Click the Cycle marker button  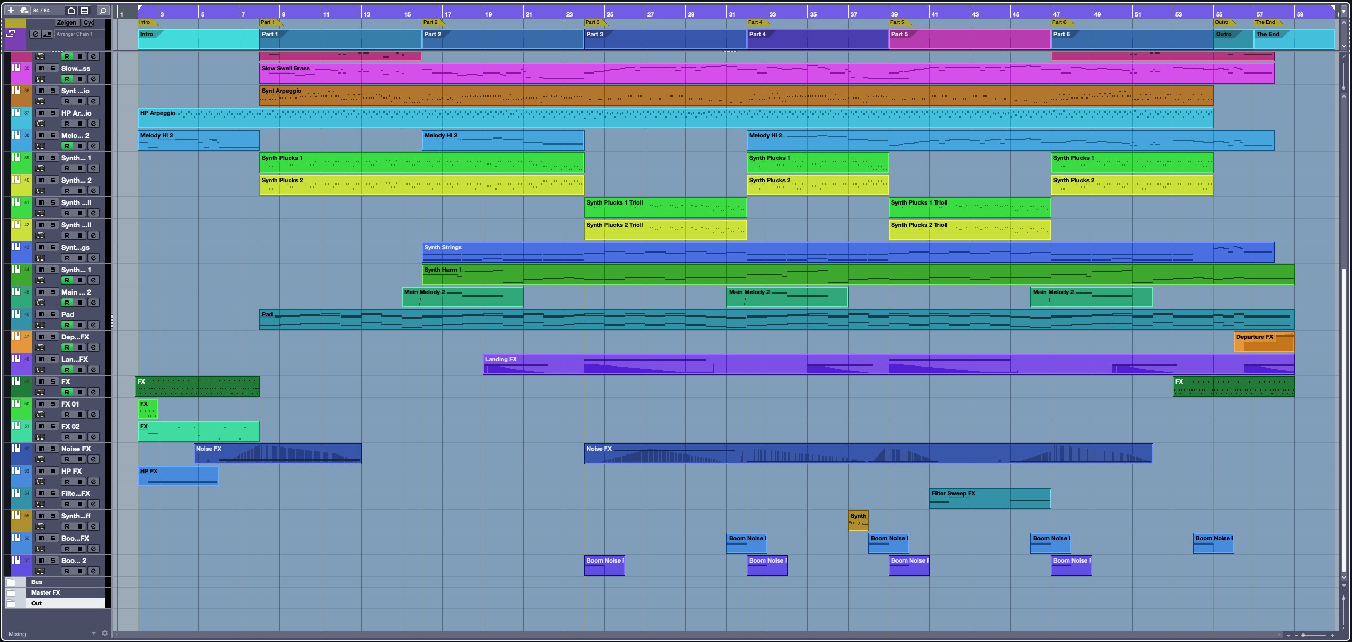pyautogui.click(x=88, y=22)
